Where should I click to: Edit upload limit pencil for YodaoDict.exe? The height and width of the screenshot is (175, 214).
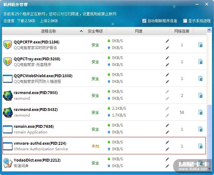coord(167,166)
